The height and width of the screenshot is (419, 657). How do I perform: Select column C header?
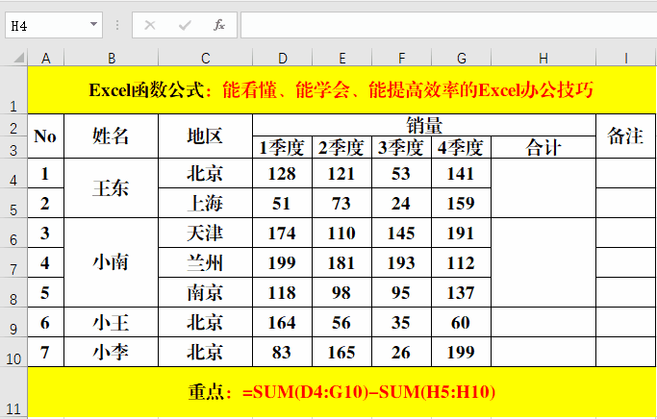point(205,58)
